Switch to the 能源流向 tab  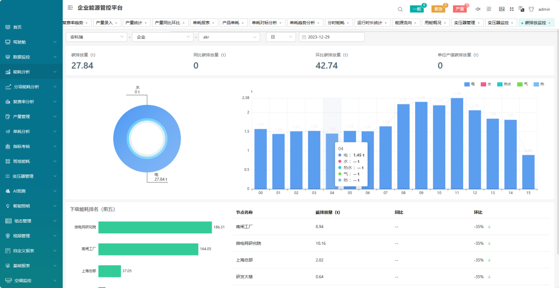[x=403, y=23]
